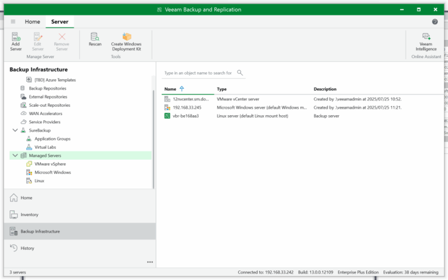Click the description created at 11:21
The width and height of the screenshot is (448, 280).
(357, 107)
